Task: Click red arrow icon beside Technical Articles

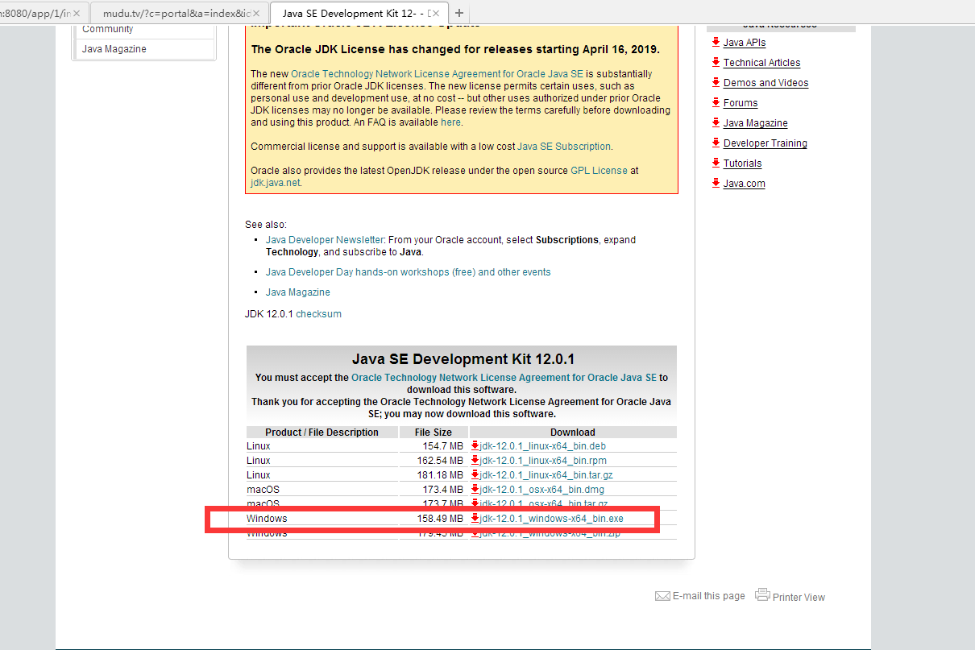Action: (x=716, y=62)
